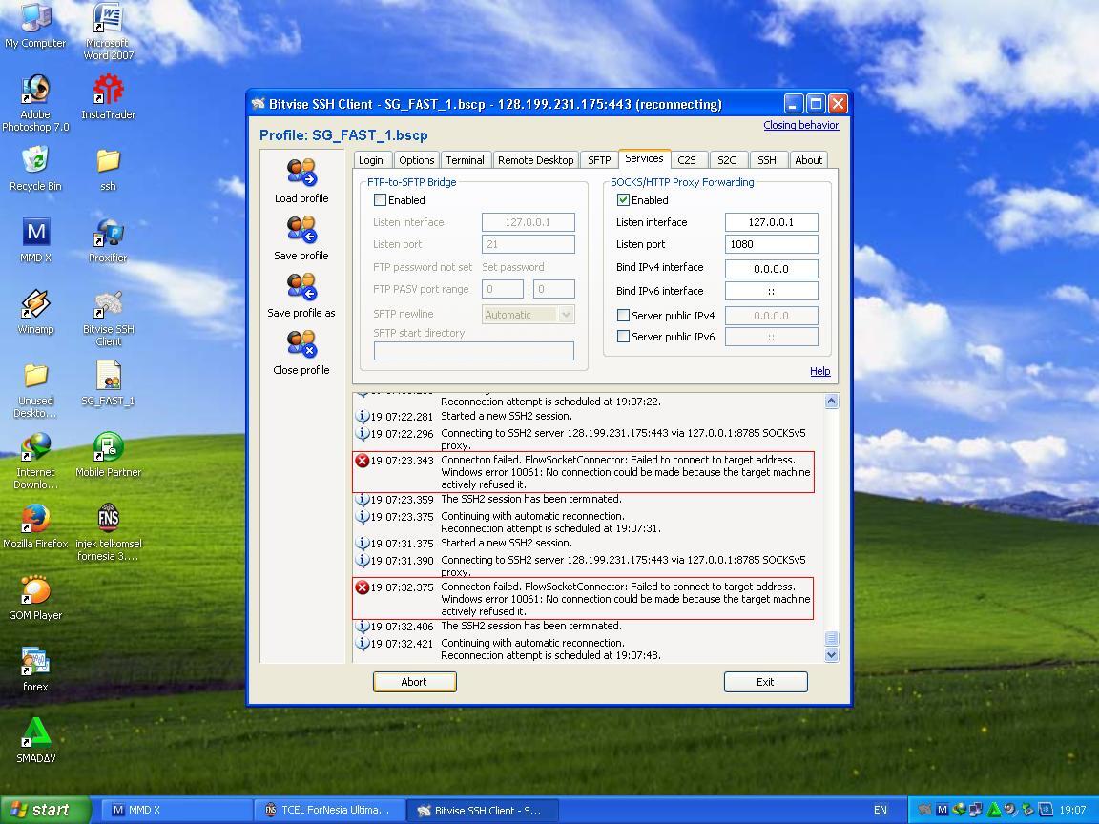
Task: Check the Server public IPv4 checkbox
Action: [x=623, y=316]
